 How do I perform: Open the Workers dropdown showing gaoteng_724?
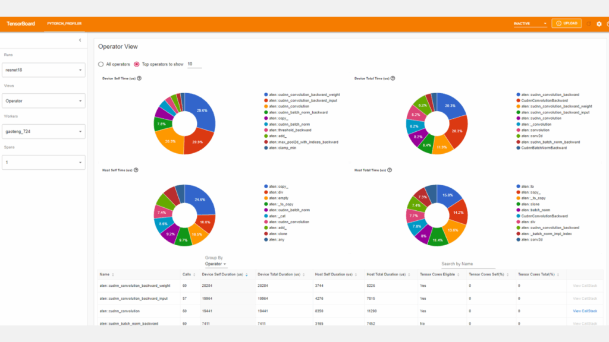pos(43,132)
